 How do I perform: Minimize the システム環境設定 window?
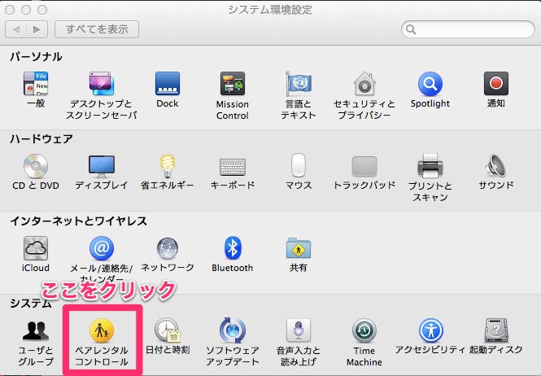coord(26,10)
